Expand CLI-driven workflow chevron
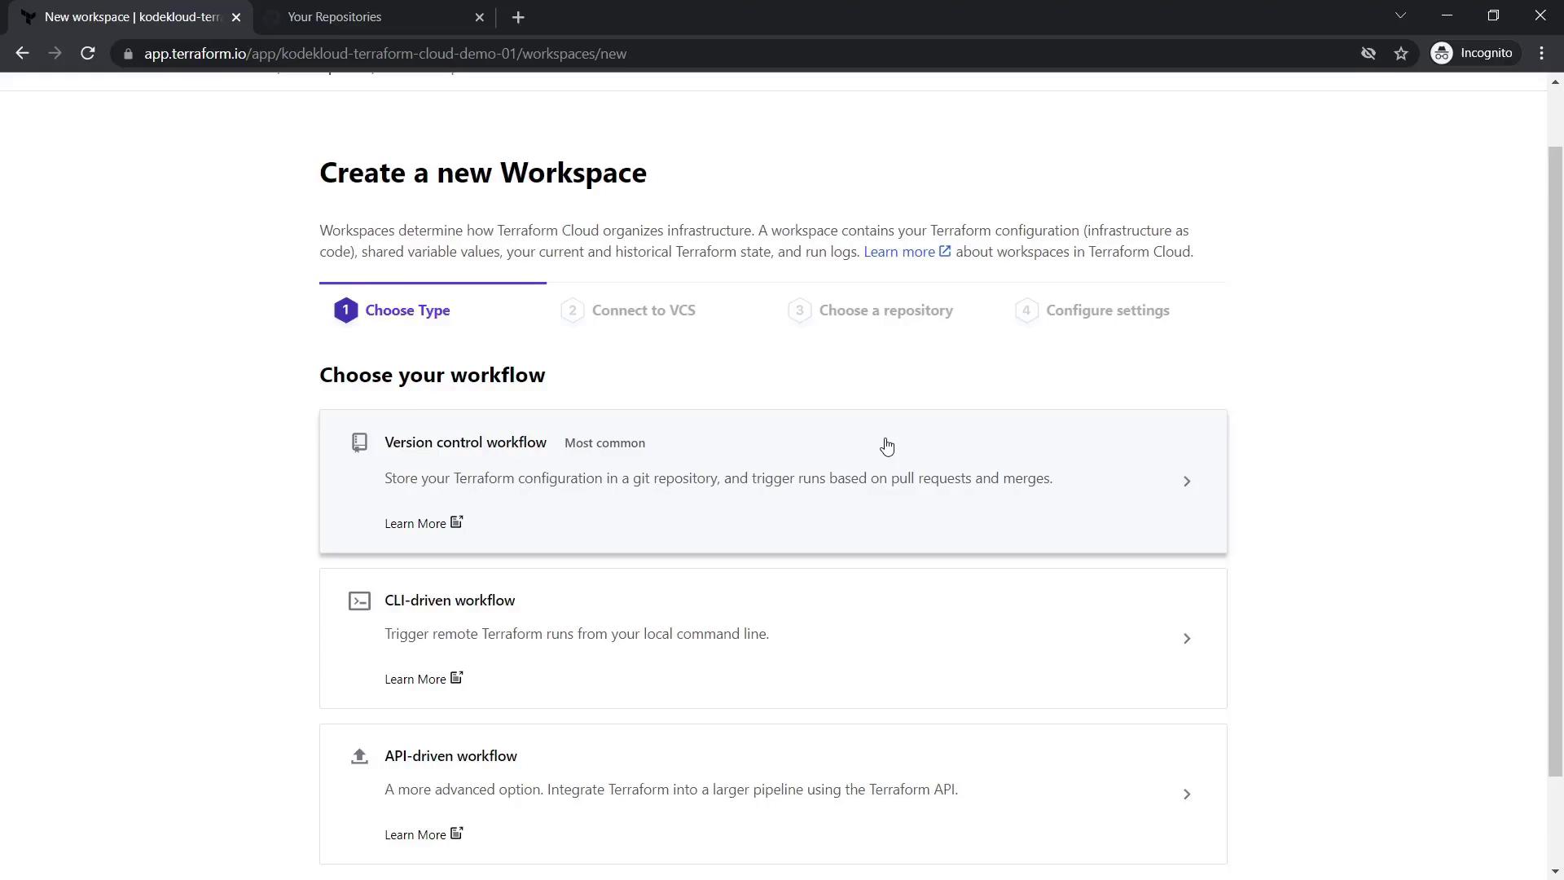Image resolution: width=1564 pixels, height=880 pixels. 1187,639
